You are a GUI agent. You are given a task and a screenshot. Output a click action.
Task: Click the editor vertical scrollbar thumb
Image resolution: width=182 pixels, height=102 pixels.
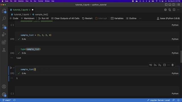tap(181, 57)
